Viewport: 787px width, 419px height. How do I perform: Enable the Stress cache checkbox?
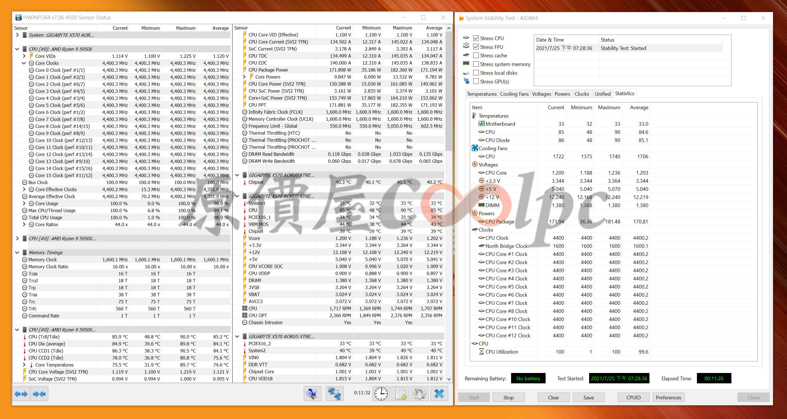476,55
